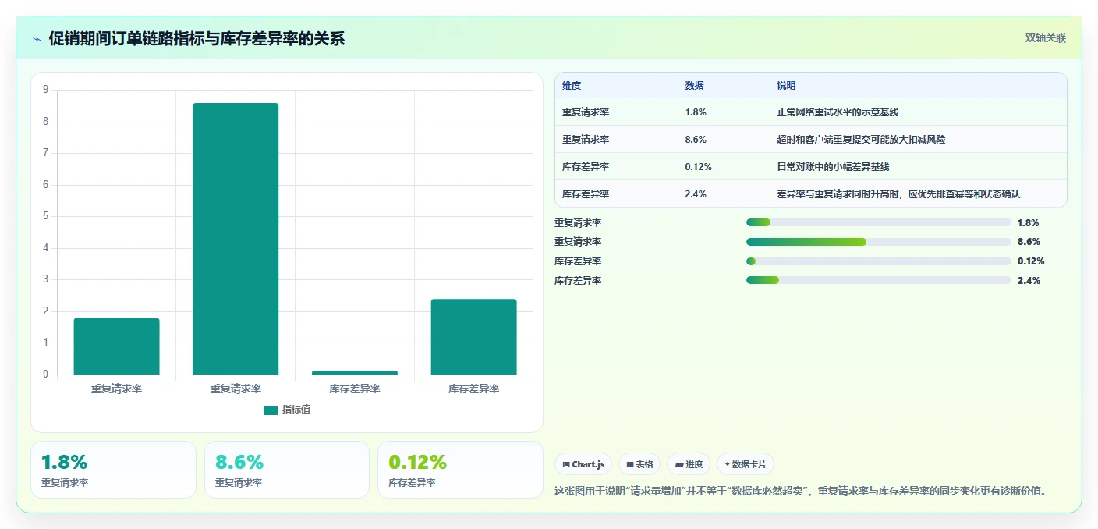The image size is (1098, 529).
Task: Click the chart bar reaching 1.8
Action: point(116,346)
